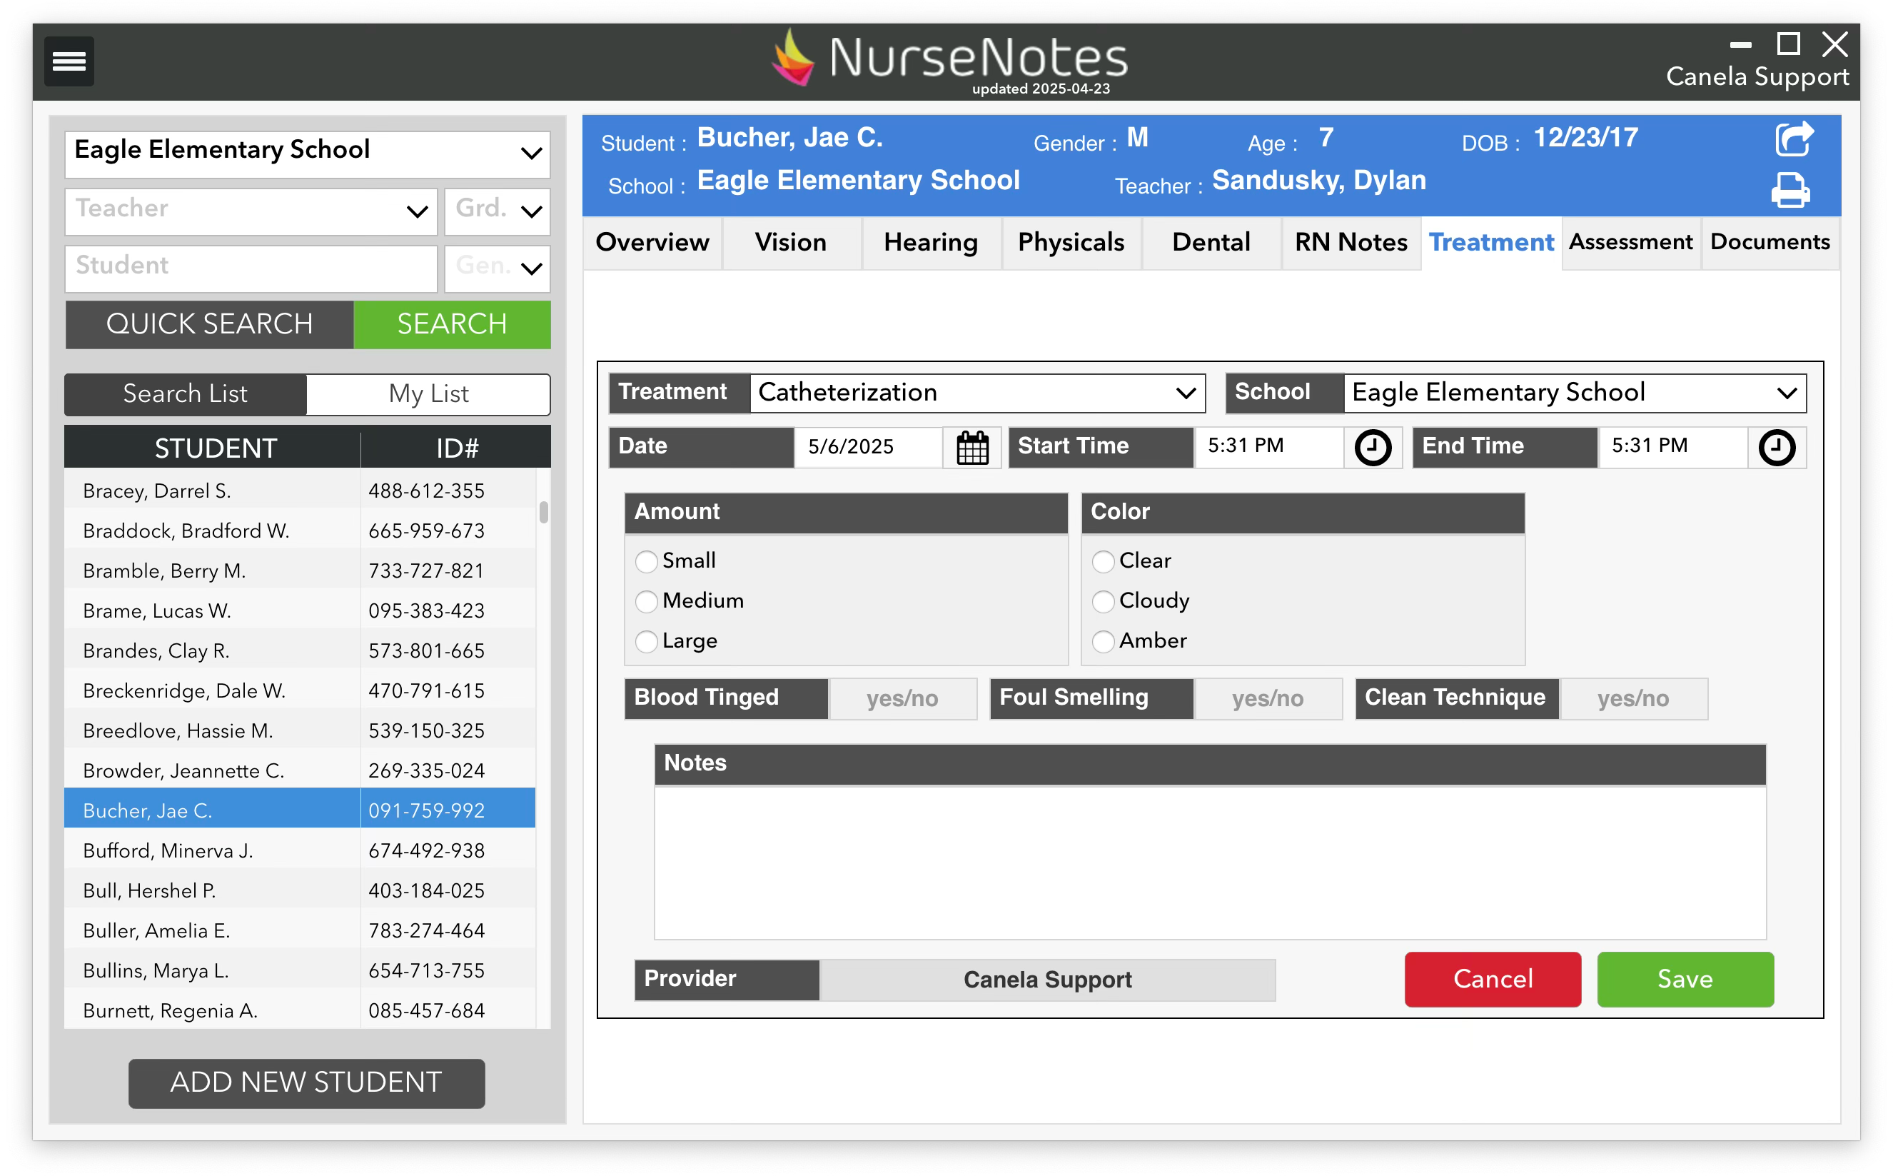Click the End Time clock icon
1893x1176 pixels.
click(1777, 447)
